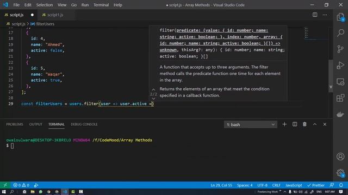Image resolution: width=348 pixels, height=195 pixels.
Task: Click the Live Share status bar icon
Action: coord(36,185)
